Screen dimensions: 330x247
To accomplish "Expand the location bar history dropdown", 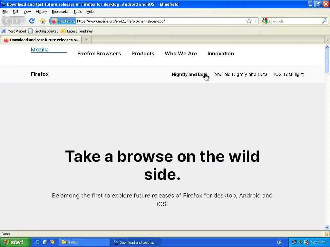I will click(256, 21).
